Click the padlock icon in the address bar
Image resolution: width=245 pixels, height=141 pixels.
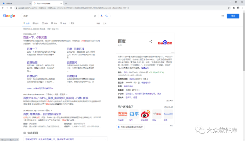click(x=16, y=8)
